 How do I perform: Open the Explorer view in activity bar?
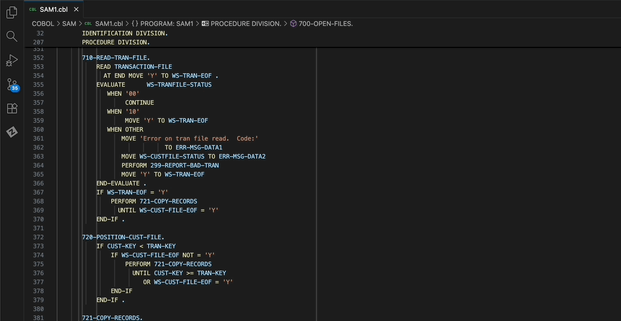click(x=12, y=12)
